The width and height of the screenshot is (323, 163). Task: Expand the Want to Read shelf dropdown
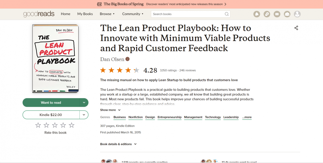(84, 102)
